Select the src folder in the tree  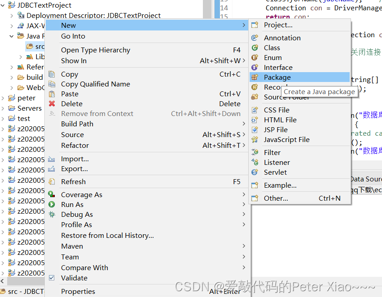(35, 46)
